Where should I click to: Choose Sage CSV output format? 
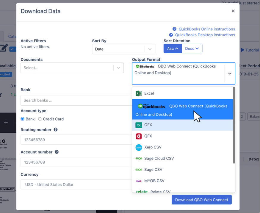click(x=182, y=170)
